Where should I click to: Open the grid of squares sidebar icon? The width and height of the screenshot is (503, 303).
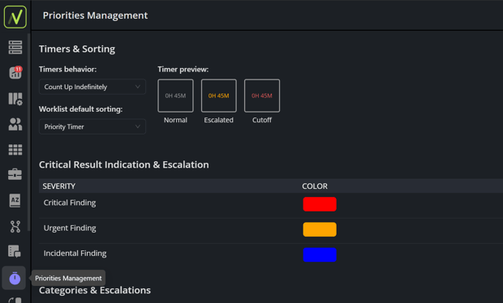click(x=15, y=150)
